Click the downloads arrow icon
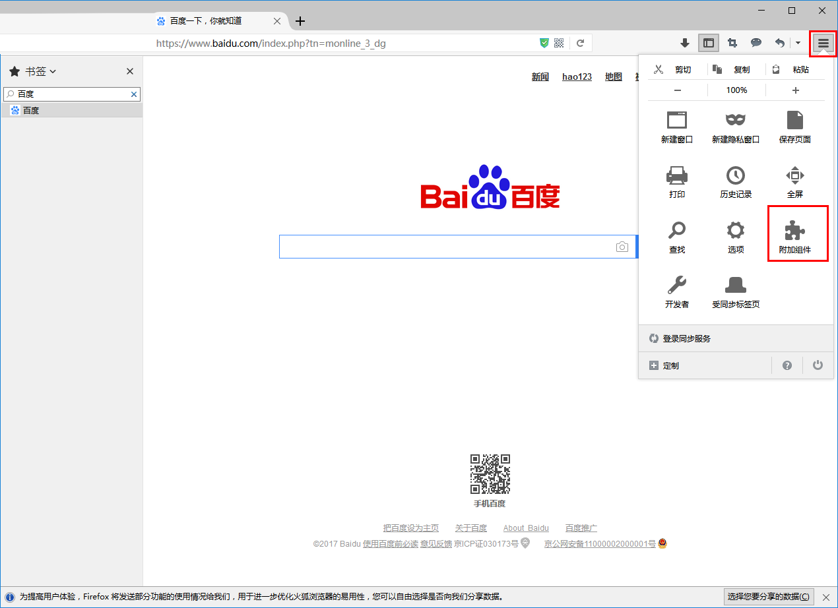Image resolution: width=838 pixels, height=608 pixels. [x=685, y=43]
